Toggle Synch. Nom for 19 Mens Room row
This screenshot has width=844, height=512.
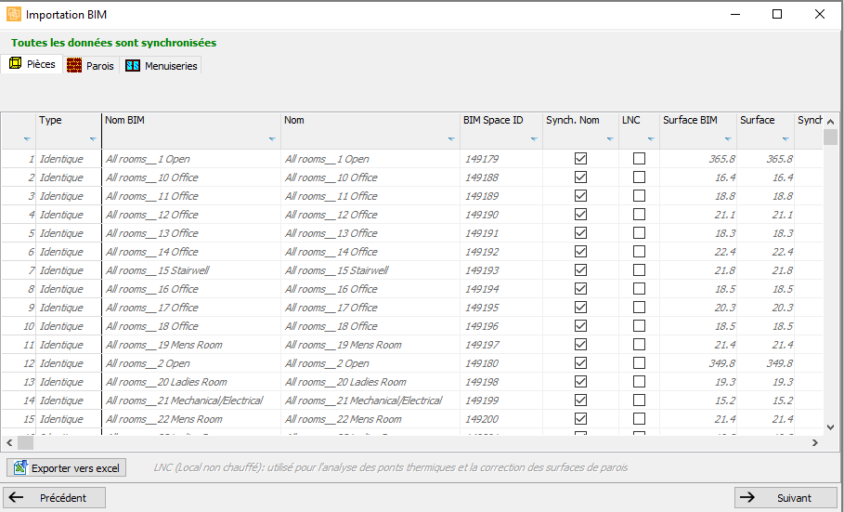point(580,345)
